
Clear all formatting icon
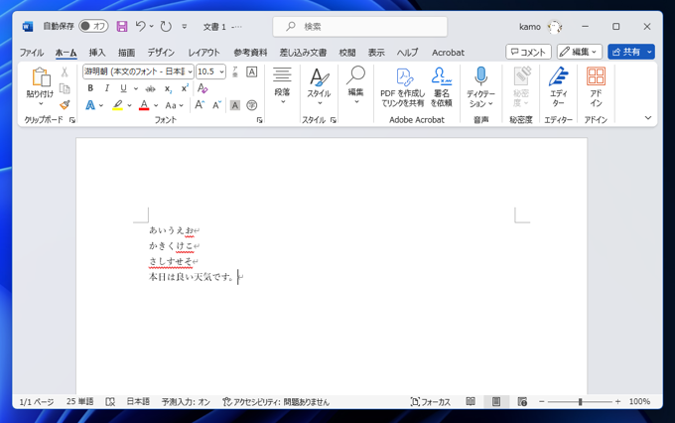pyautogui.click(x=202, y=88)
